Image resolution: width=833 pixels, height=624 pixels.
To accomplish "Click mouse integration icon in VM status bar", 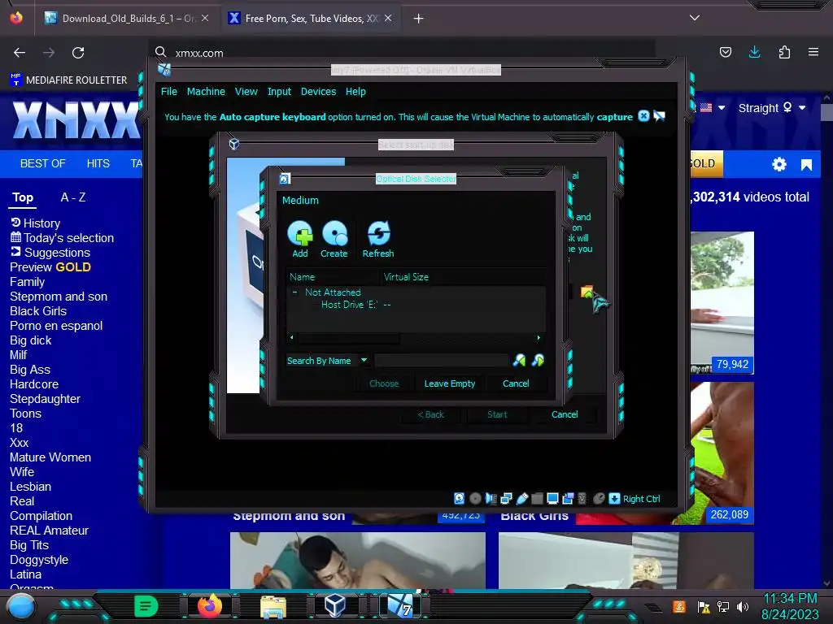I will tap(599, 498).
